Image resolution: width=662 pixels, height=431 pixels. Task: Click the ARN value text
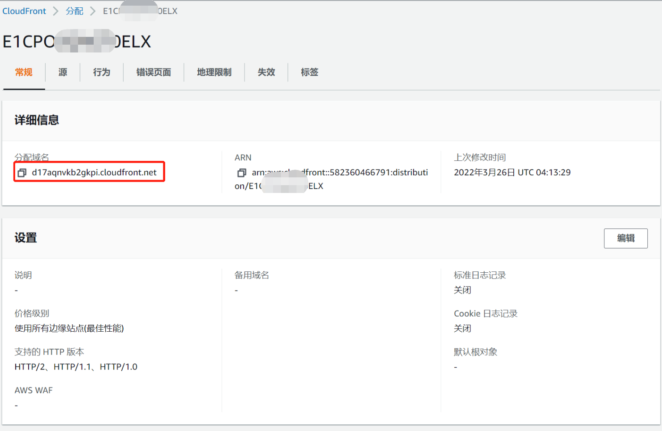[331, 179]
